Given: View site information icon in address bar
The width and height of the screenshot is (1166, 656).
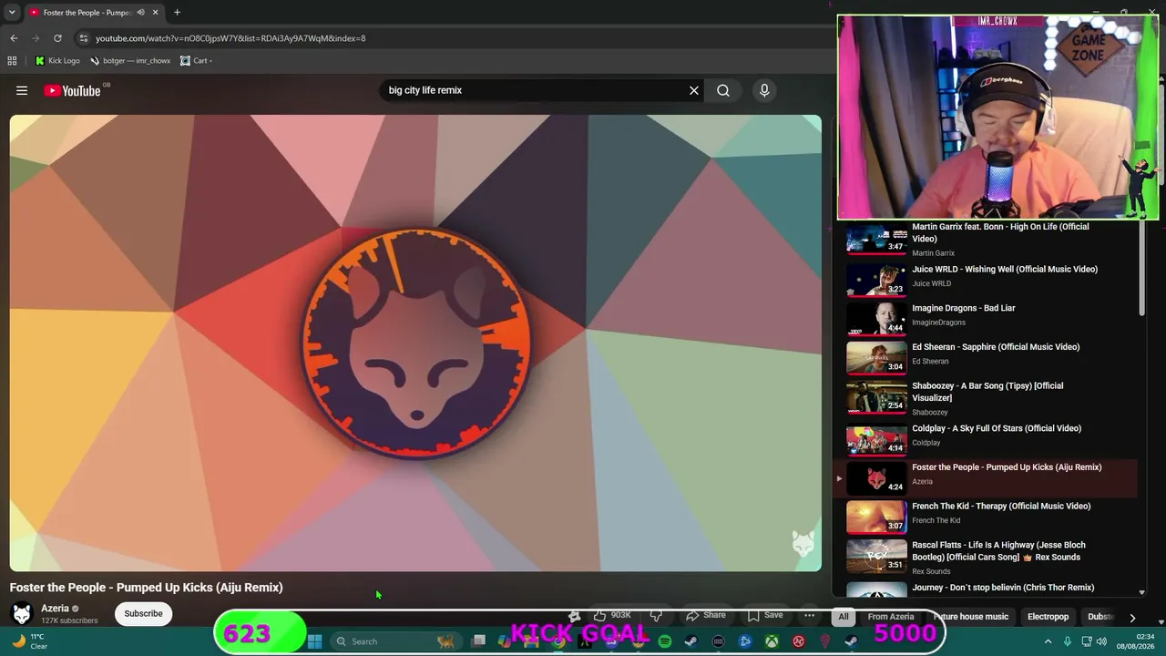Looking at the screenshot, I should (84, 38).
